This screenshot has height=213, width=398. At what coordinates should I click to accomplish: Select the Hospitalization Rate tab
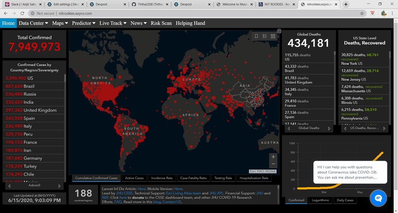254,178
